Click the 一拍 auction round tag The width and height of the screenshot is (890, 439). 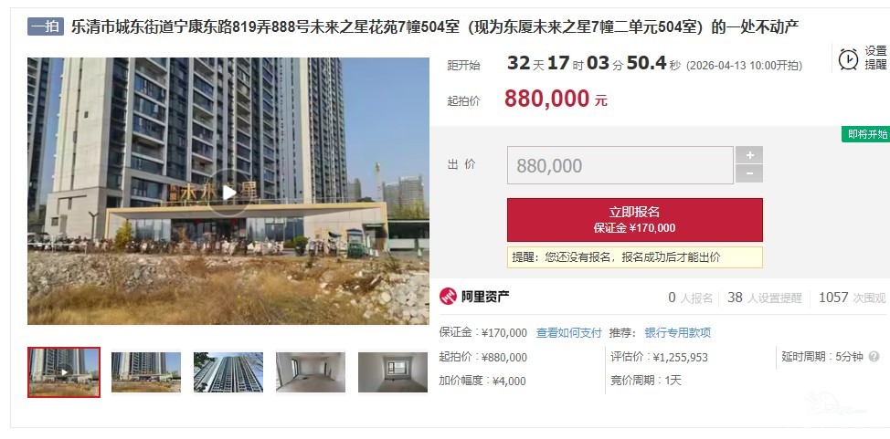click(x=46, y=26)
